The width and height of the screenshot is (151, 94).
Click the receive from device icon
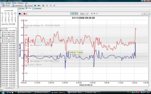[x=39, y=6]
